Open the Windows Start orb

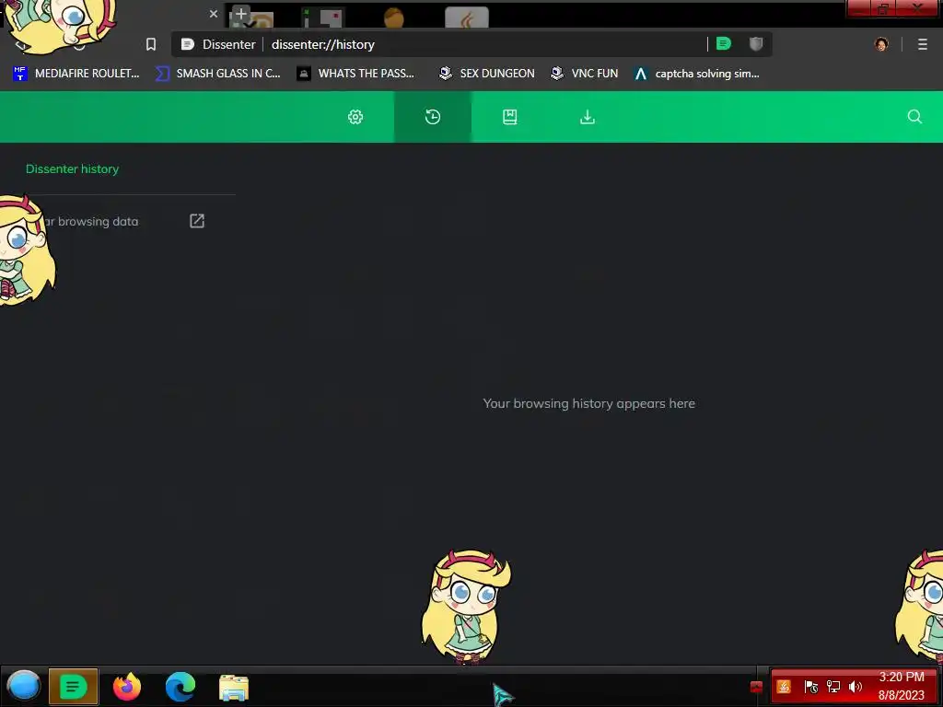tap(23, 686)
